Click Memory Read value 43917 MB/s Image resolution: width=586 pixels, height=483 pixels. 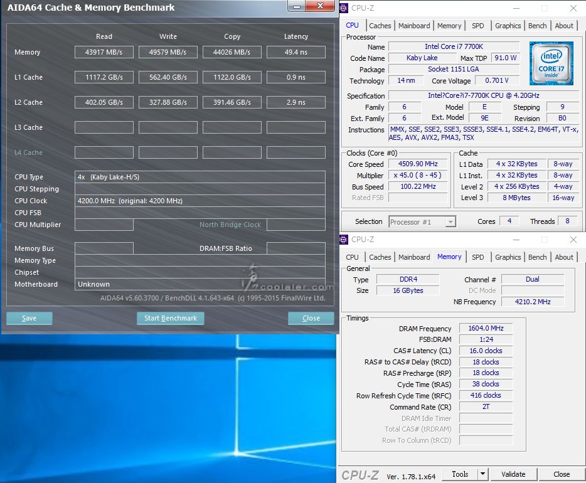[104, 52]
